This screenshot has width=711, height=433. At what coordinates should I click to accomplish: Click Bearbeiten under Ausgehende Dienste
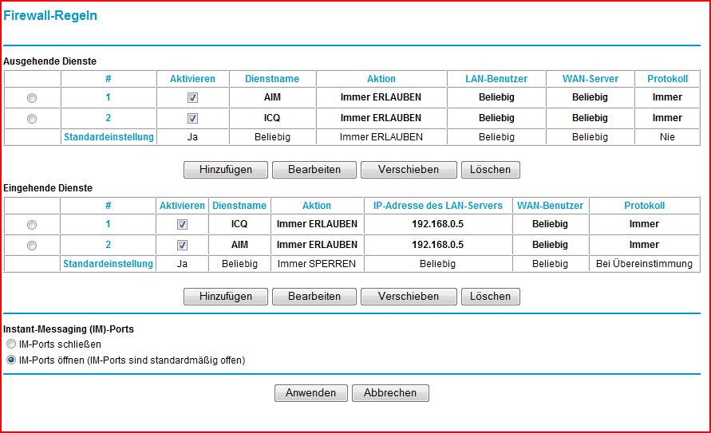(314, 170)
